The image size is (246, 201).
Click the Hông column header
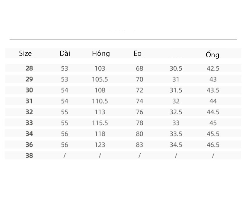[x=101, y=54]
